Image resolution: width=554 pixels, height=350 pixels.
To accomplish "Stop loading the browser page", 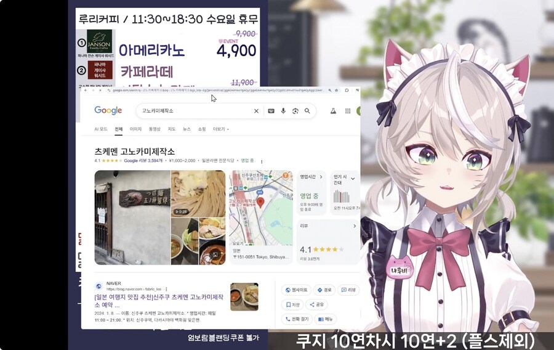I will click(100, 91).
